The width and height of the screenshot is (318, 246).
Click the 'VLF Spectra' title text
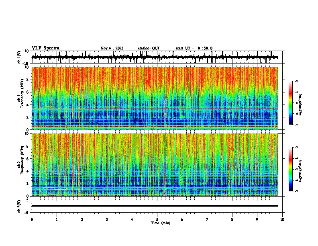pos(45,48)
